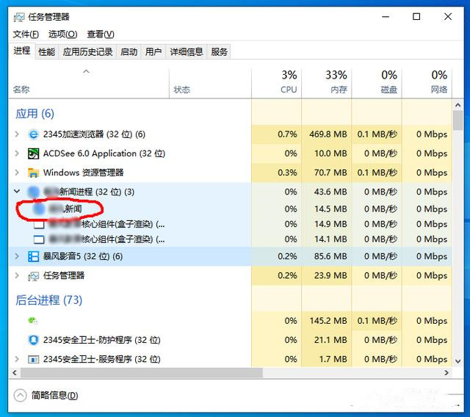Screen dimensions: 470x417
Task: Open the 选项(O) menu
Action: (62, 35)
